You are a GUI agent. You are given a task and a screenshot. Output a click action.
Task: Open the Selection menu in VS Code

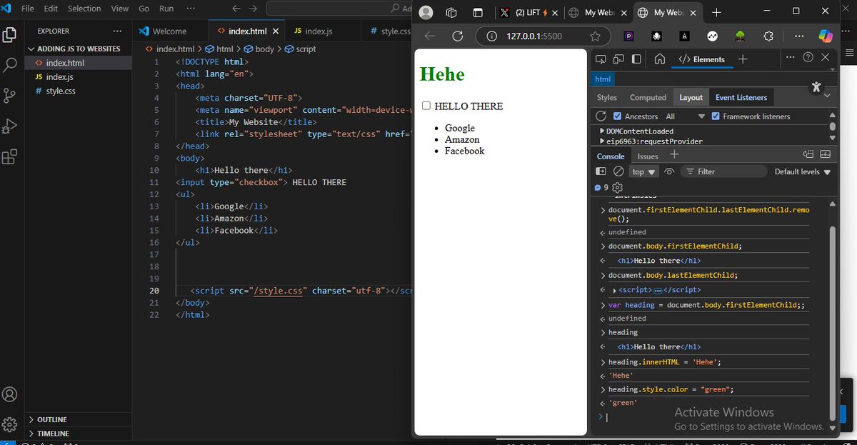(84, 9)
